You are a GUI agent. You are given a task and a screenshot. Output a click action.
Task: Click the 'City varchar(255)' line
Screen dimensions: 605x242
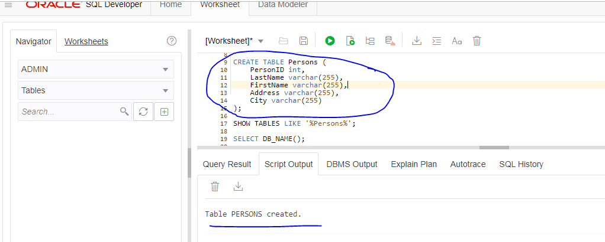tap(285, 100)
